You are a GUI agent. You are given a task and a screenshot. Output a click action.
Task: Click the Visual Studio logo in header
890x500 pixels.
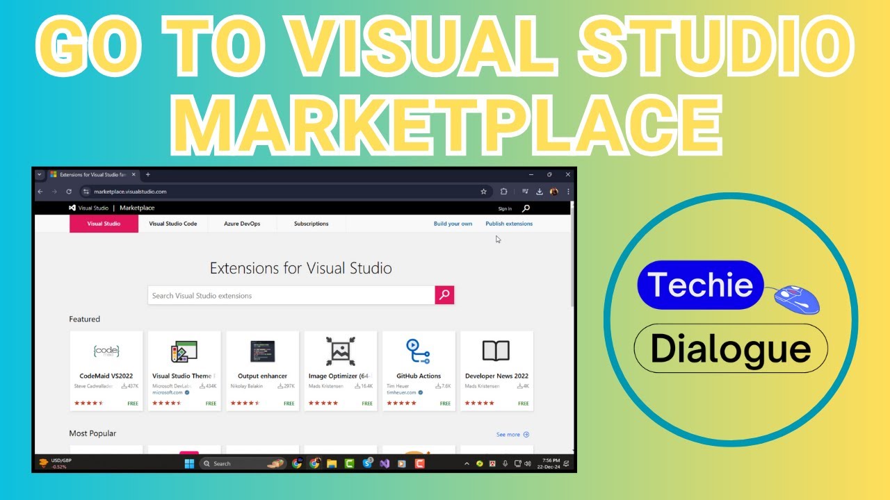click(72, 208)
